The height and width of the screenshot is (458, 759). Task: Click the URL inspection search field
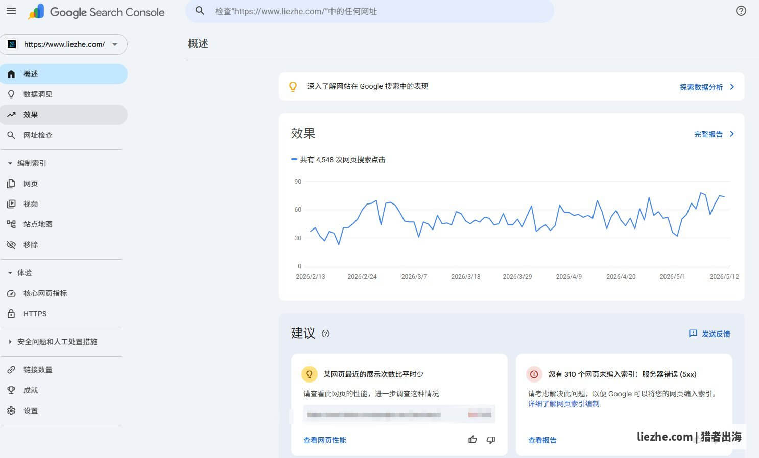click(x=370, y=11)
